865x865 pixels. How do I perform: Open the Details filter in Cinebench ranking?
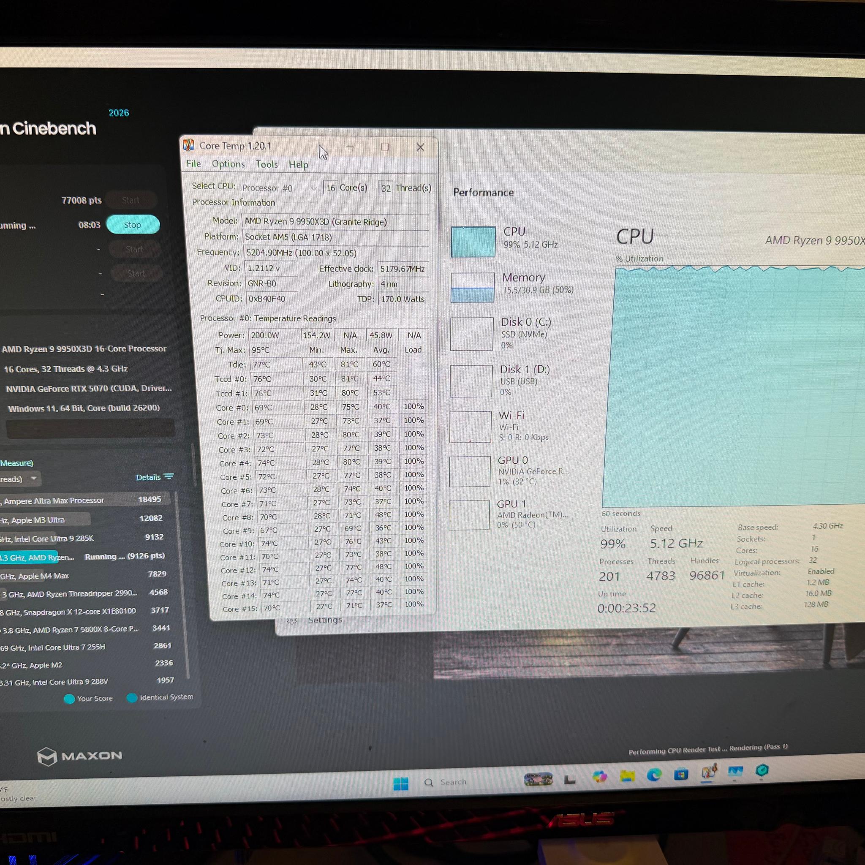(154, 477)
